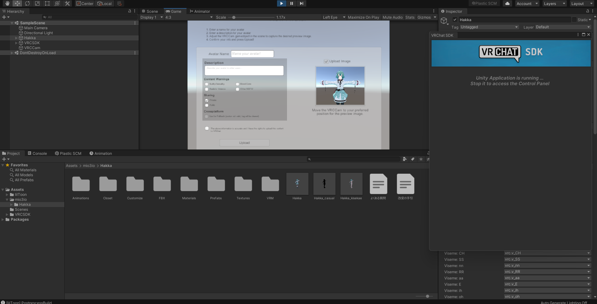
Task: Open the Layout dropdown
Action: click(x=582, y=3)
